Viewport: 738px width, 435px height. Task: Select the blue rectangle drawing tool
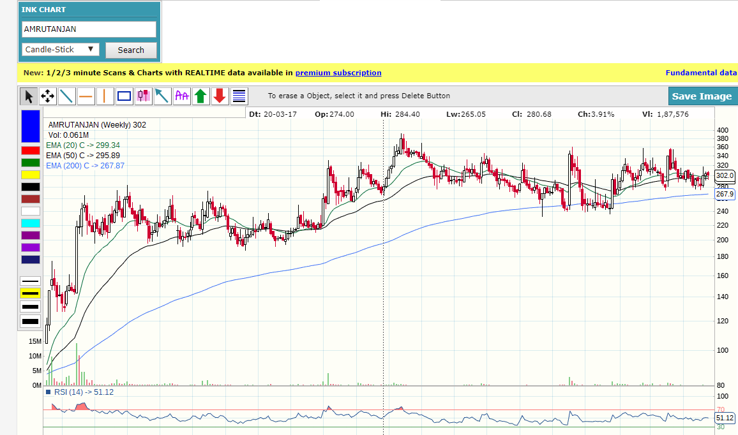pyautogui.click(x=124, y=96)
